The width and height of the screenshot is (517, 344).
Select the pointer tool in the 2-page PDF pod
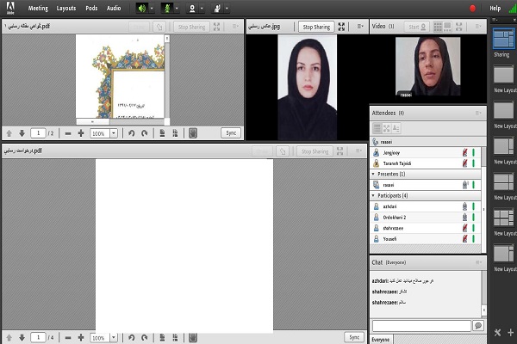[x=159, y=27]
